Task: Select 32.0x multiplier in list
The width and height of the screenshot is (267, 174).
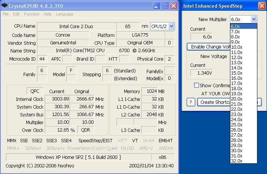Action: tap(243, 161)
